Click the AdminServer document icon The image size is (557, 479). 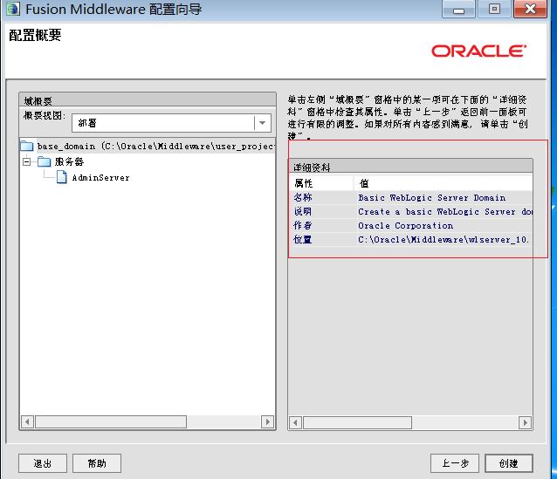62,177
